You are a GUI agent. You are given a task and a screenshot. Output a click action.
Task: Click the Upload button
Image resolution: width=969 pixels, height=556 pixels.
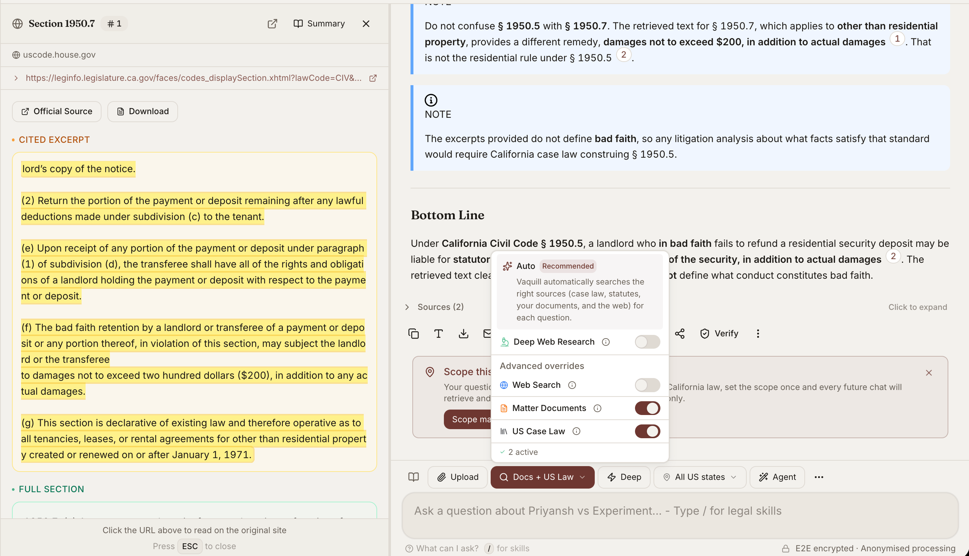458,477
